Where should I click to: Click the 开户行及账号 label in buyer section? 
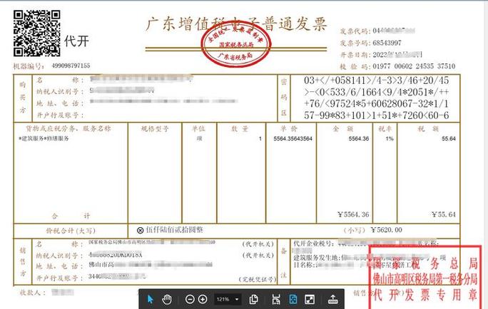point(60,115)
